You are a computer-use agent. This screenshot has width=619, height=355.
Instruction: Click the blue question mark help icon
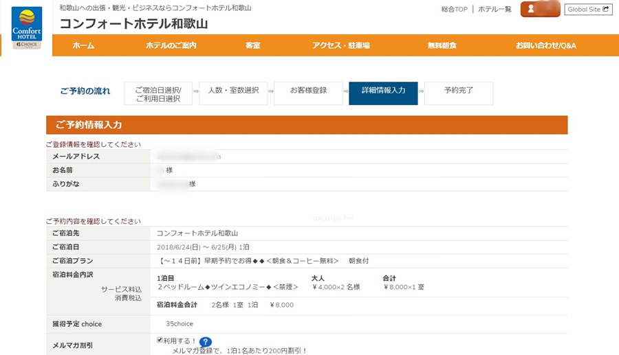pyautogui.click(x=205, y=341)
